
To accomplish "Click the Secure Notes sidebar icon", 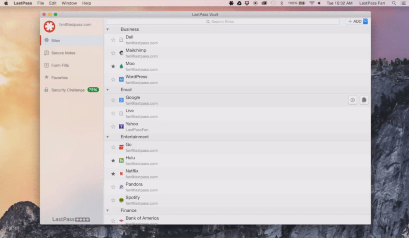I will [x=46, y=53].
